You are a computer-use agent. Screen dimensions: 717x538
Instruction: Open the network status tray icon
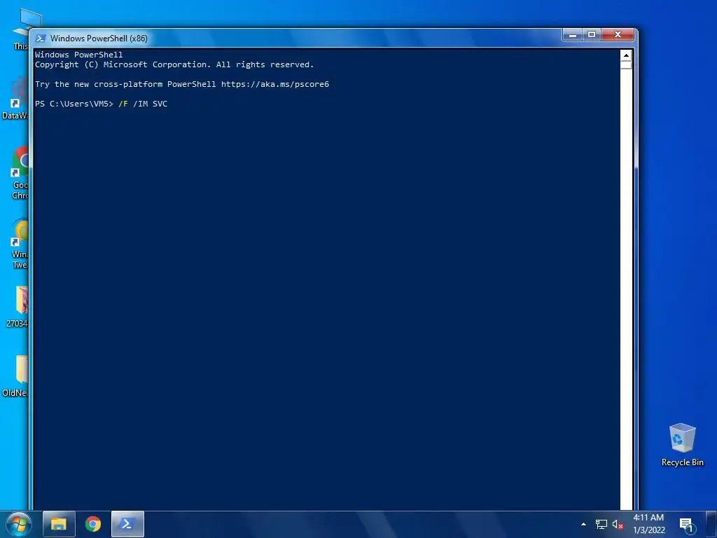click(601, 524)
